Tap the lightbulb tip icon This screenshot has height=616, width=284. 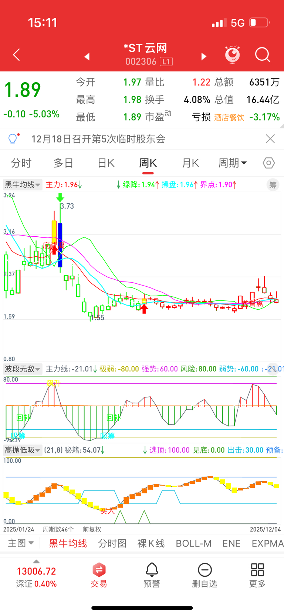[13, 139]
